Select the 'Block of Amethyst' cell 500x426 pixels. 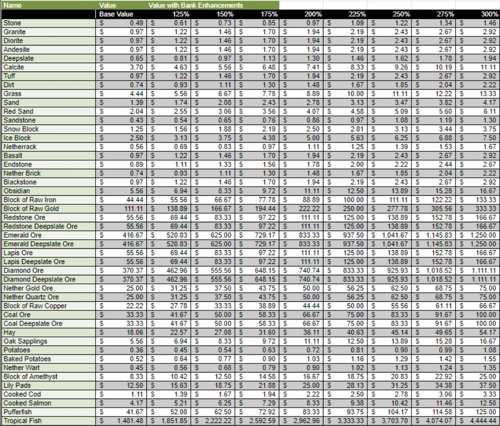[x=48, y=377]
